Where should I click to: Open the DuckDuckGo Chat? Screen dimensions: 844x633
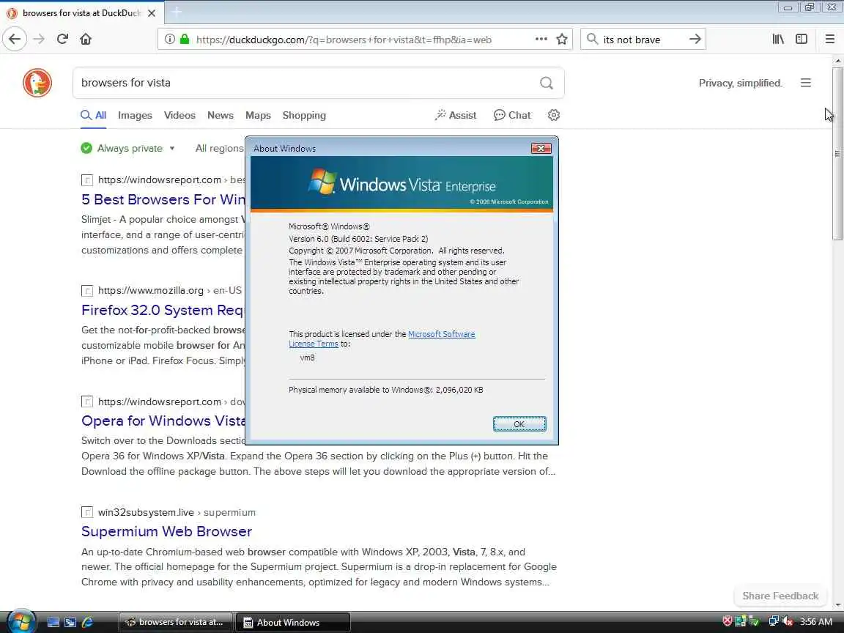(x=512, y=115)
